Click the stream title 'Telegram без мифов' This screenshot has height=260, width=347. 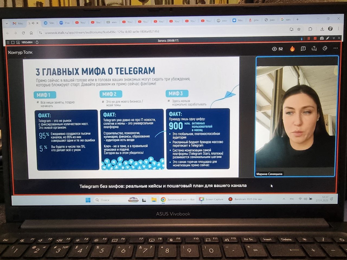coord(163,186)
